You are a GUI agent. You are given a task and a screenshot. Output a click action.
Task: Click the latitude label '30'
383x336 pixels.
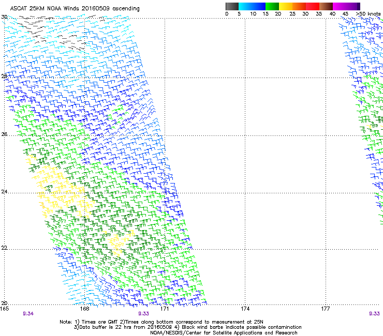coord(4,17)
